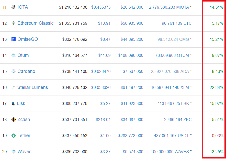Click Stellar Lumens volume $61.497.200
The width and height of the screenshot is (226, 159).
(132, 87)
